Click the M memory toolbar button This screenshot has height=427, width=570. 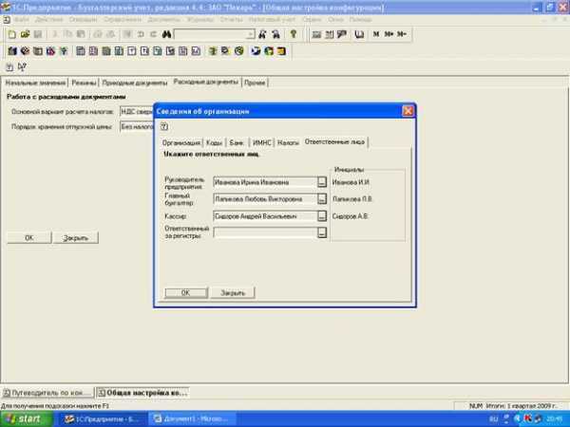376,34
